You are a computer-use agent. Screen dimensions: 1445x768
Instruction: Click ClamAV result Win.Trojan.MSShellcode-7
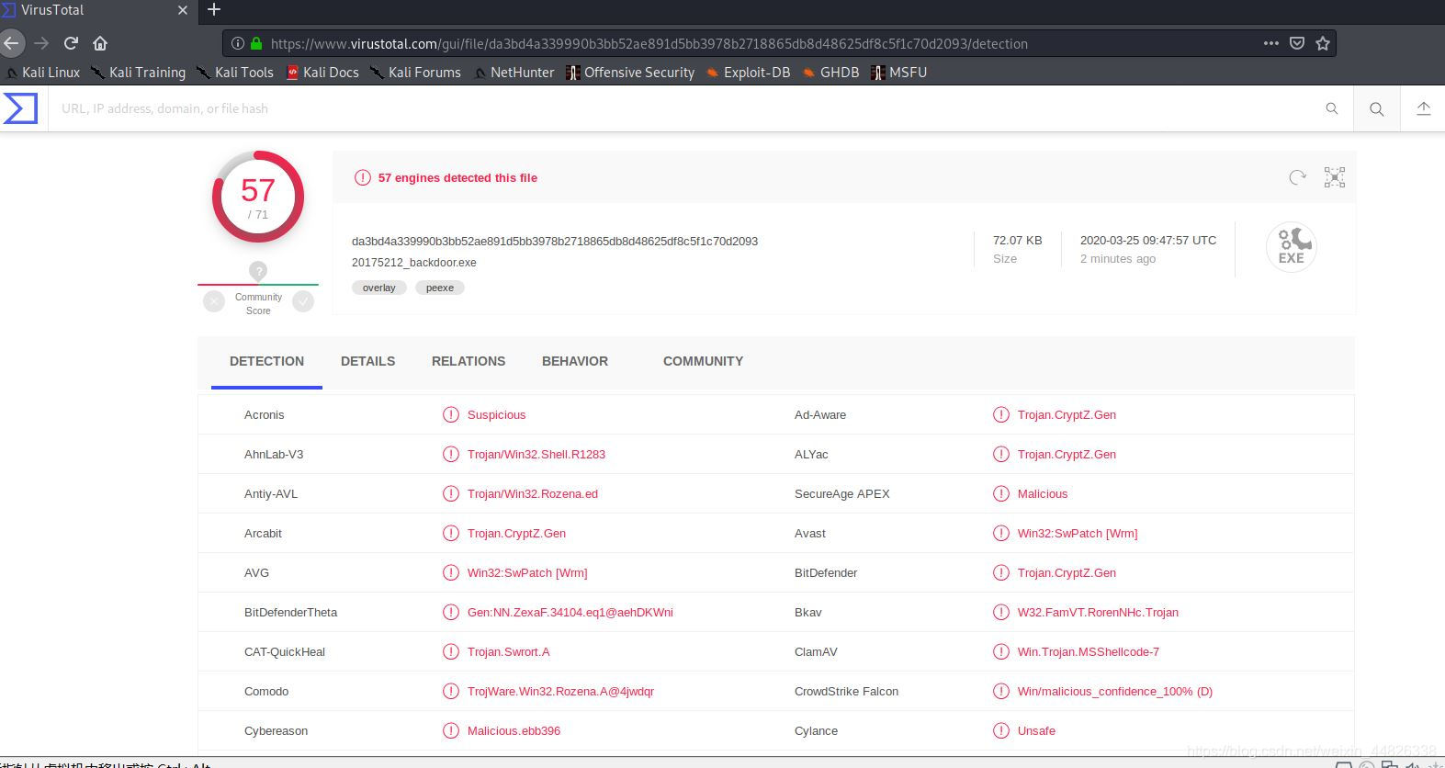click(1089, 652)
